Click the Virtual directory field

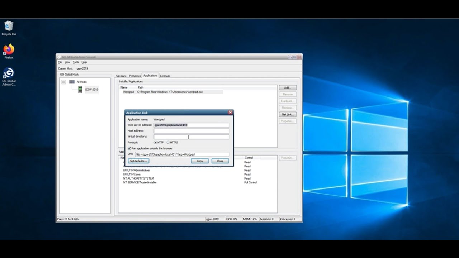(191, 137)
